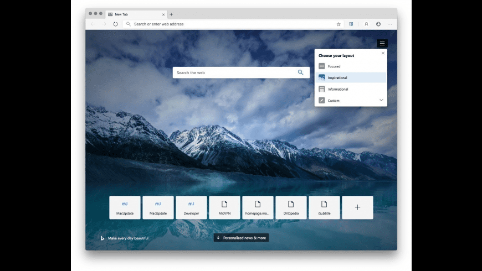Select the Focused layout option
Screen dimensions: 482x271
tap(351, 66)
